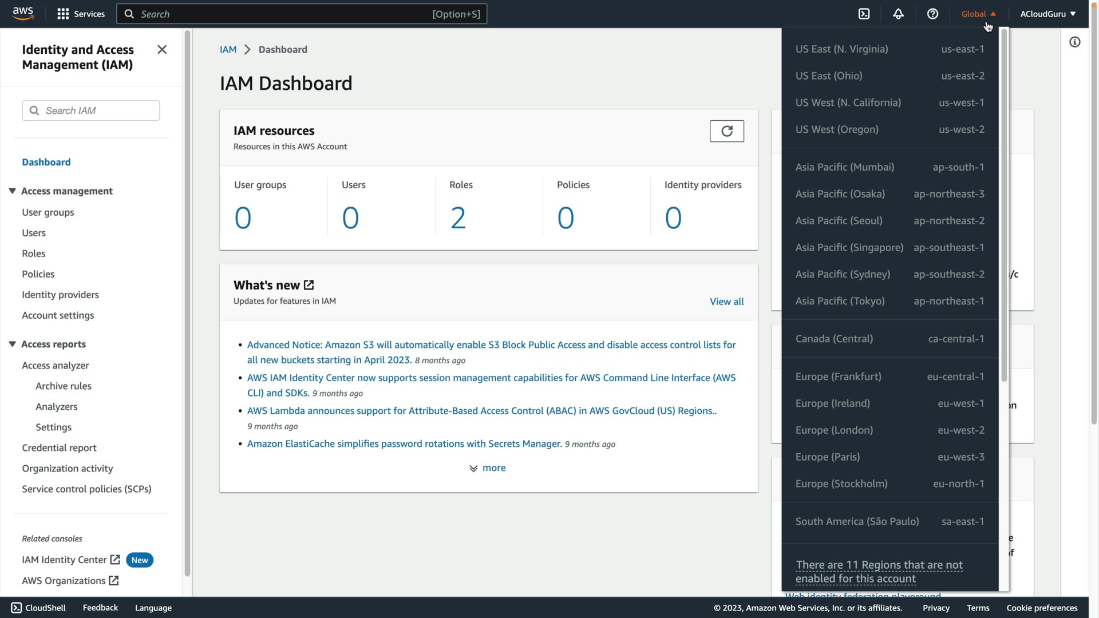Screen dimensions: 1099x618
Task: Close the IAM navigation sidebar
Action: (x=162, y=50)
